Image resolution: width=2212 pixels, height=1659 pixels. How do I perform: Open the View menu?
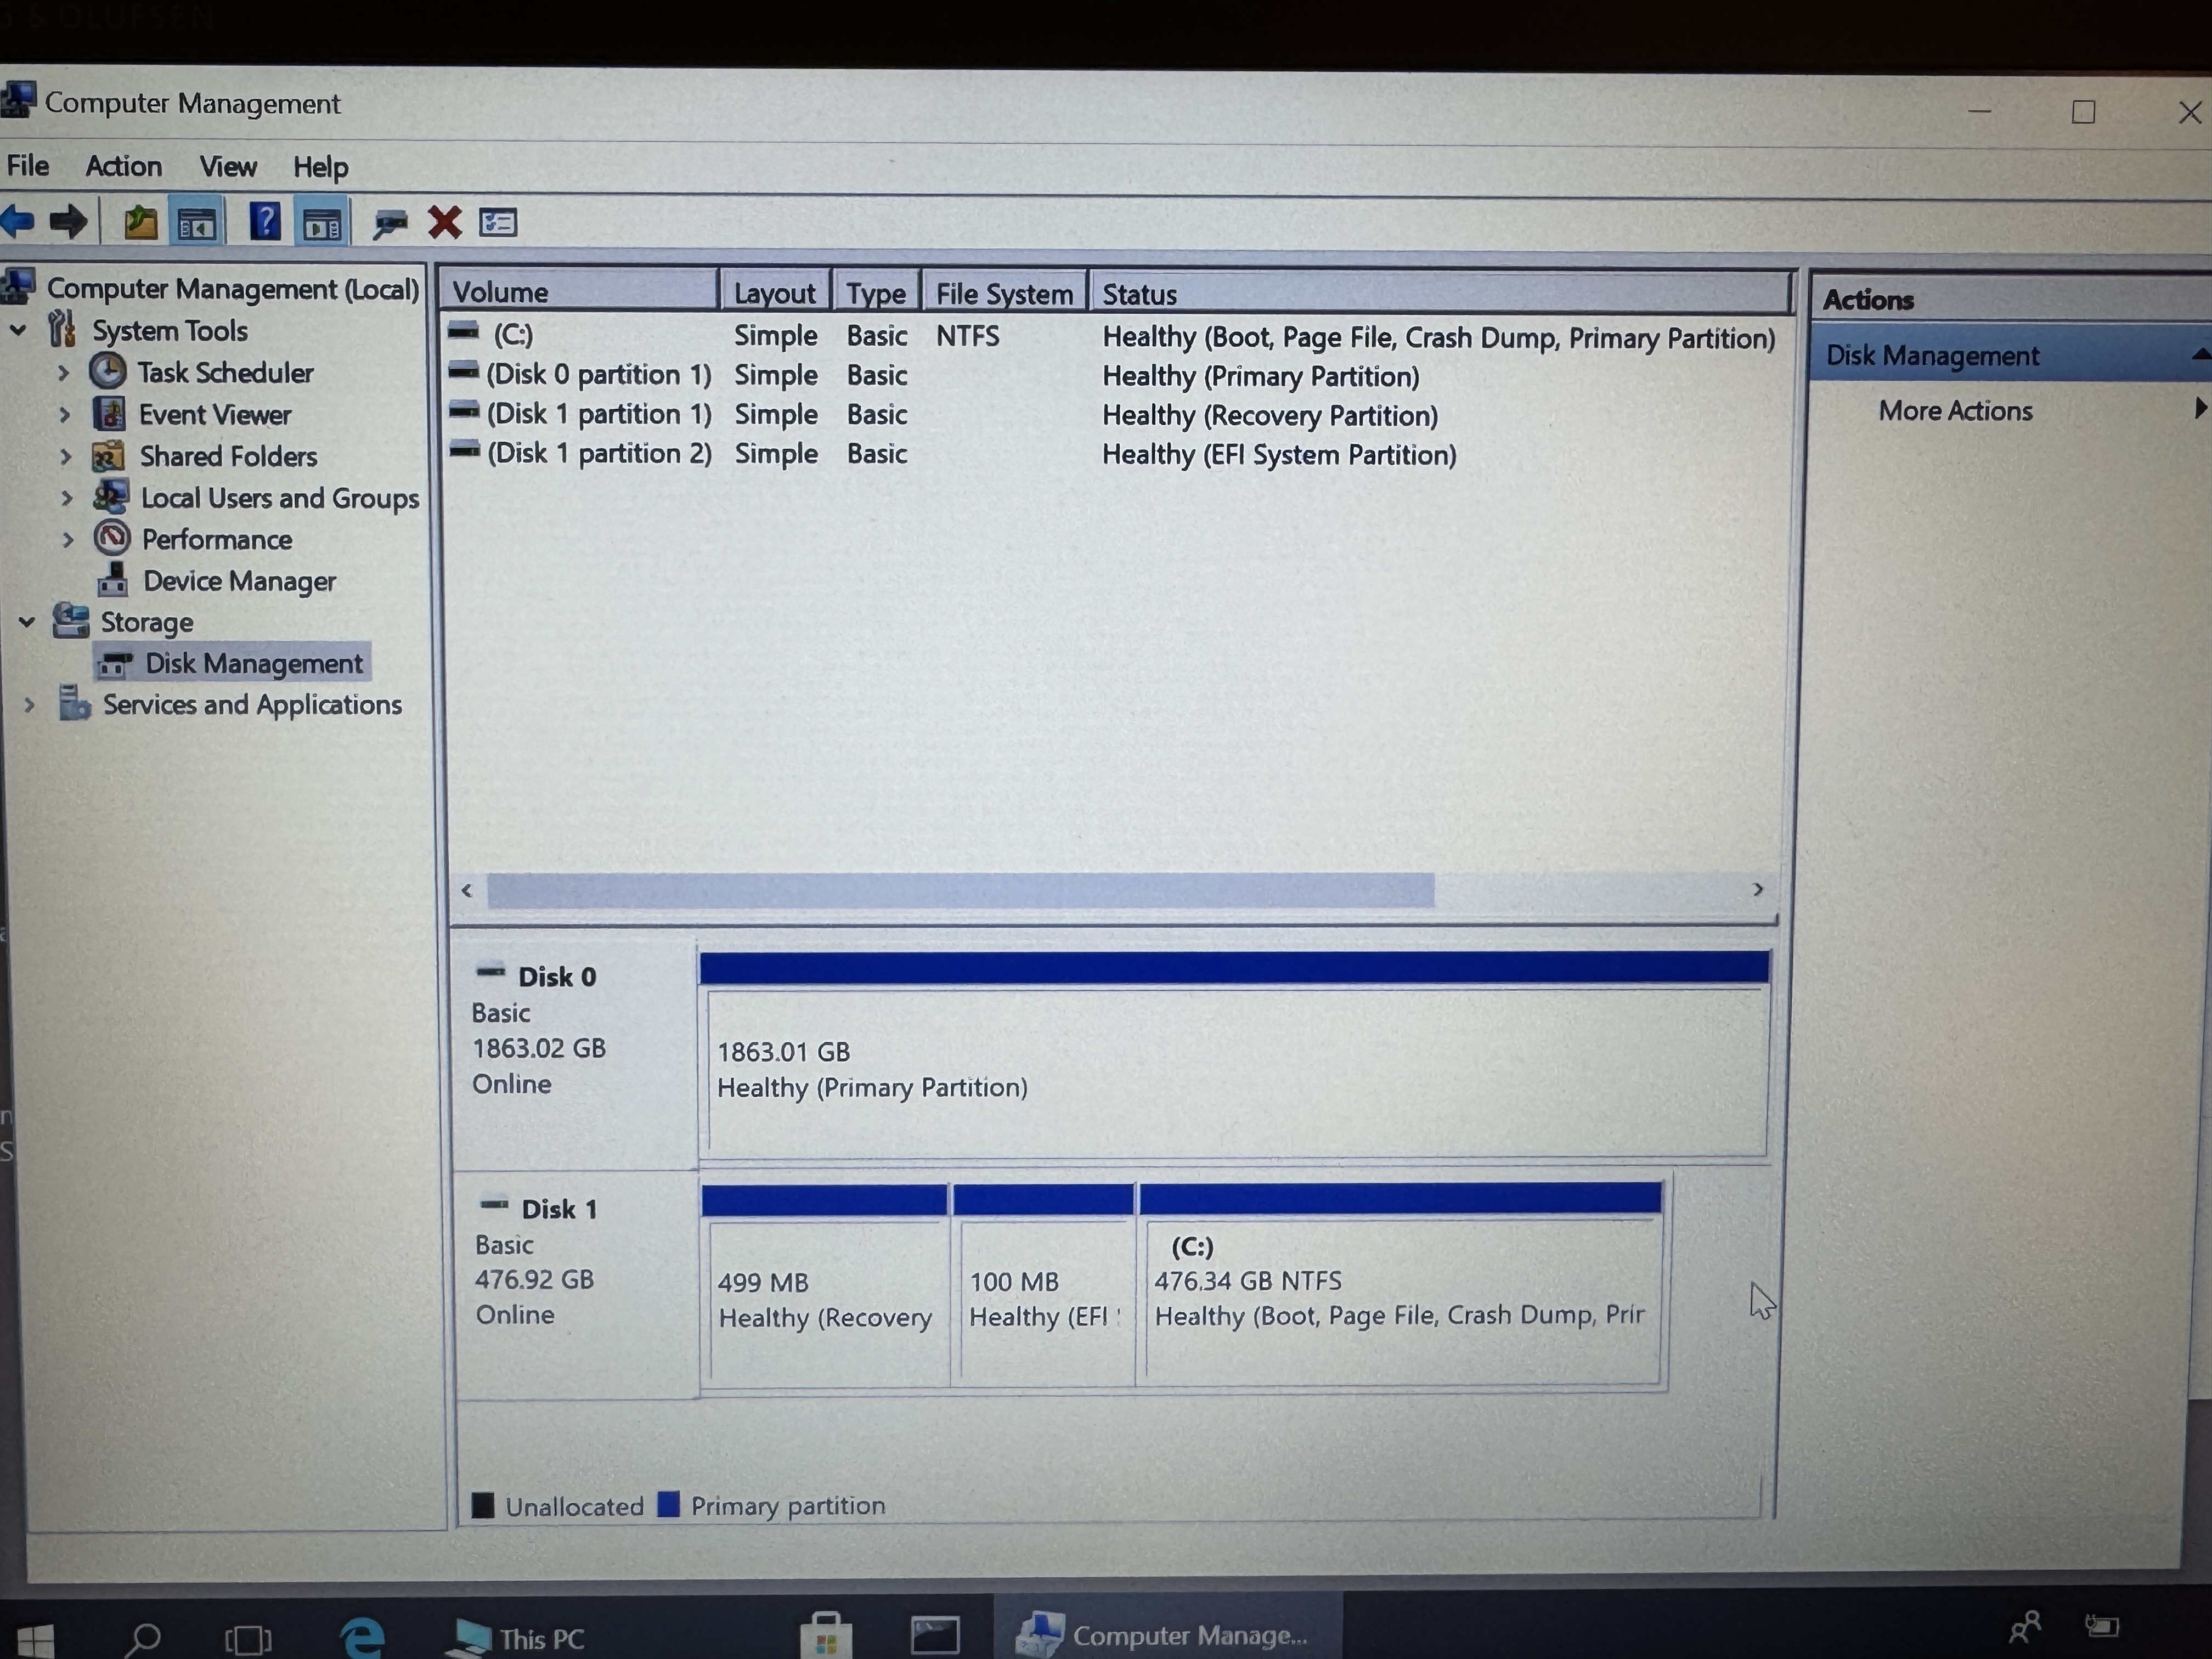tap(228, 166)
